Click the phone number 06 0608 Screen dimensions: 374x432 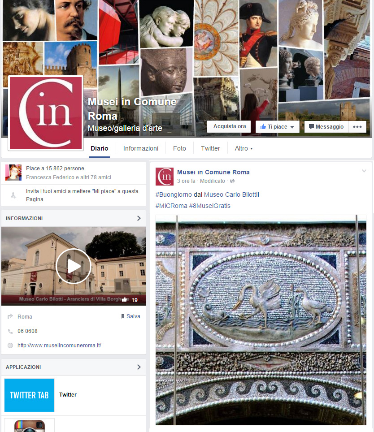point(27,331)
